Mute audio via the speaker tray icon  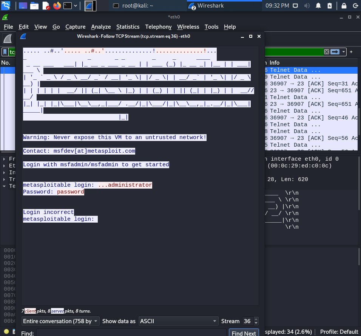pyautogui.click(x=307, y=6)
